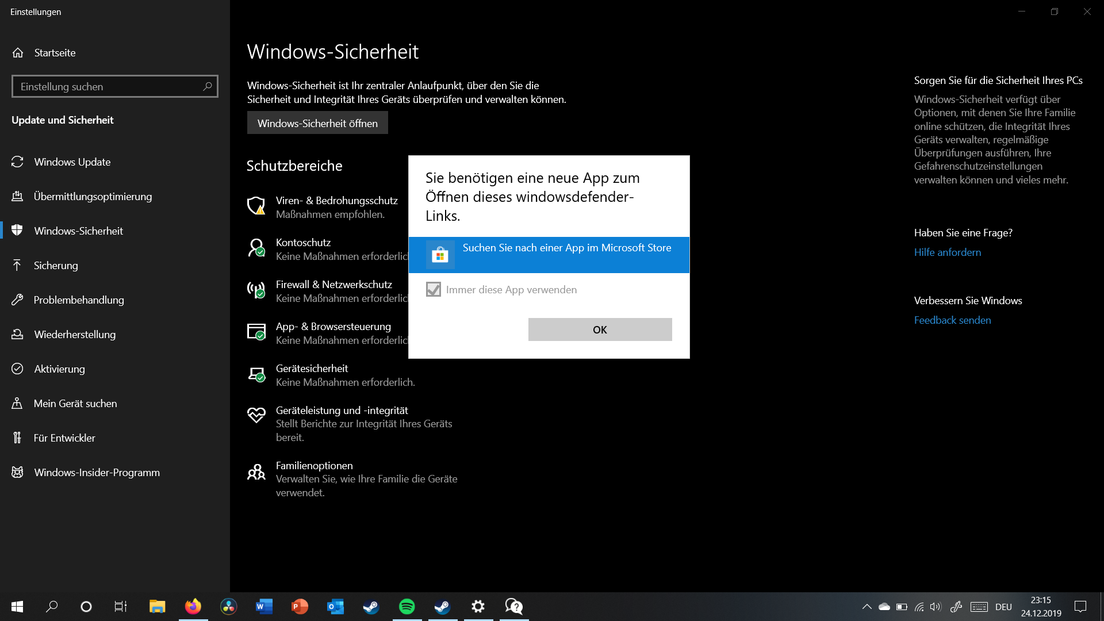Click the Familienoptionen people icon

[256, 471]
